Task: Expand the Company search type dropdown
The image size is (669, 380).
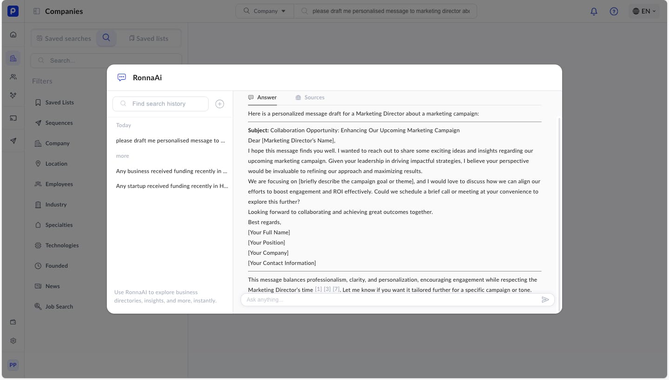Action: (x=265, y=11)
